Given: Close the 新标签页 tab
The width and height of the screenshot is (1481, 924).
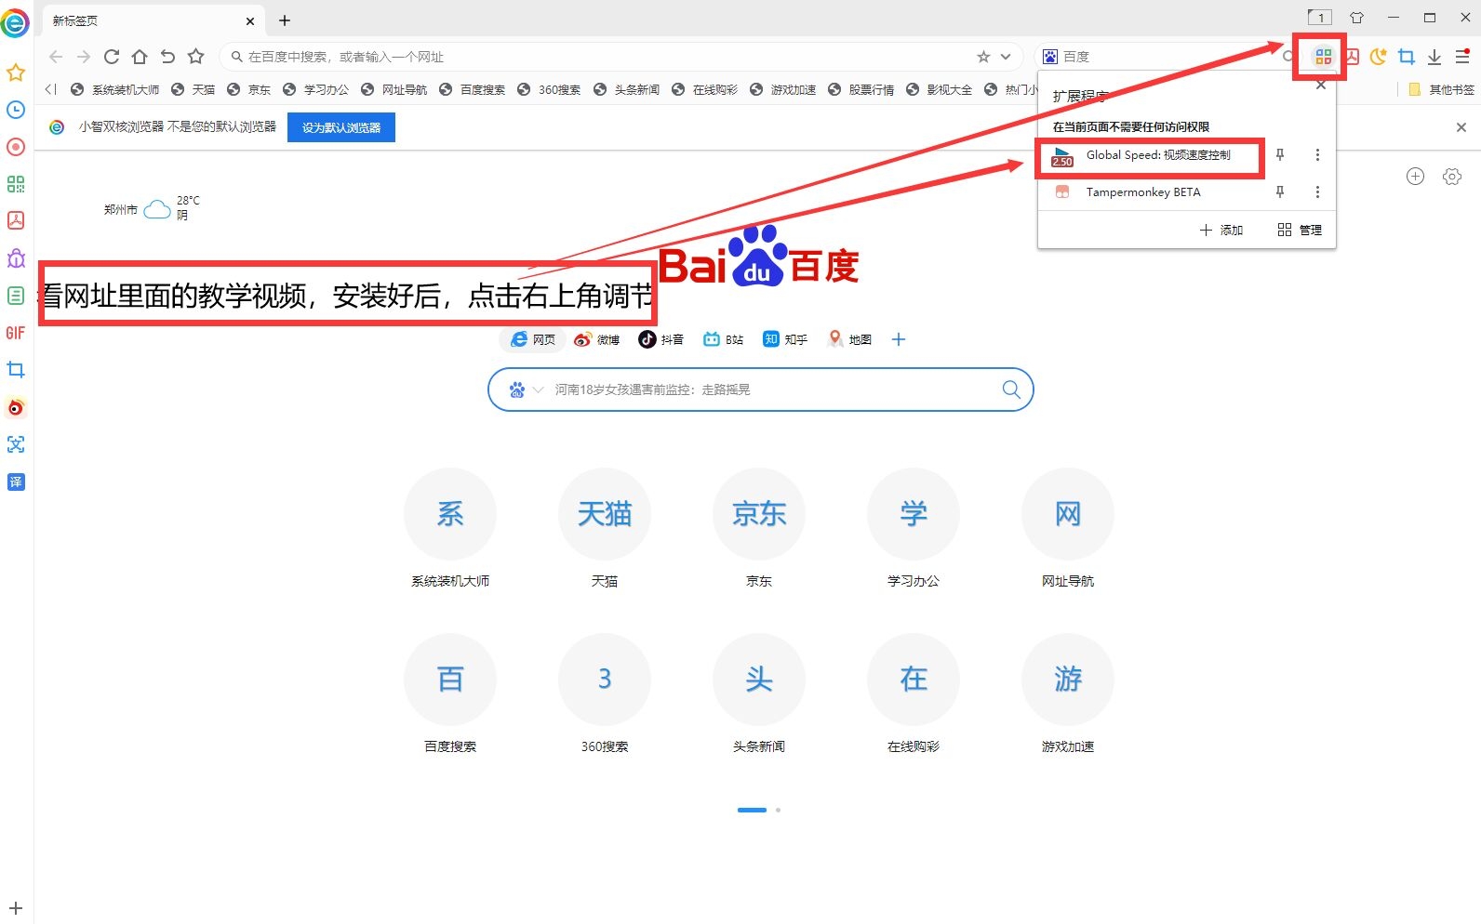Looking at the screenshot, I should (x=249, y=20).
